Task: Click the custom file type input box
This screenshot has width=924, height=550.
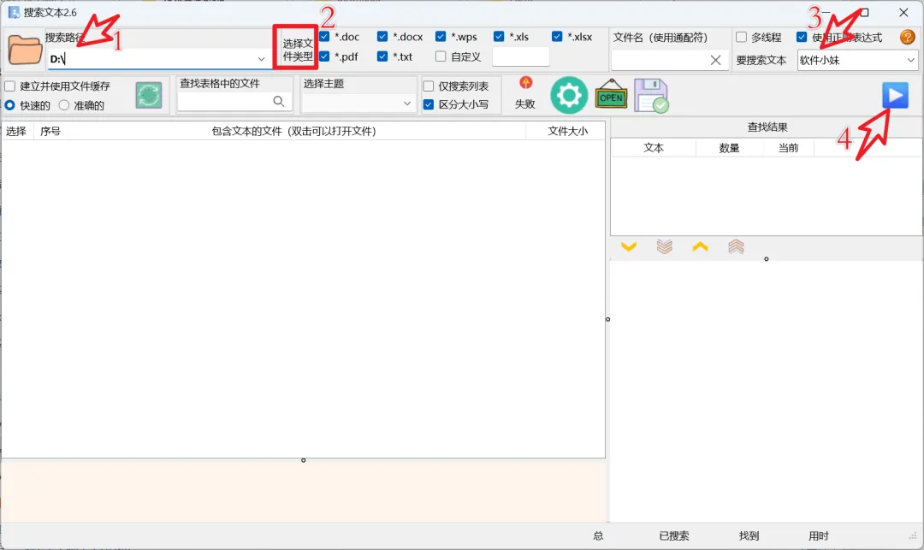Action: point(520,57)
